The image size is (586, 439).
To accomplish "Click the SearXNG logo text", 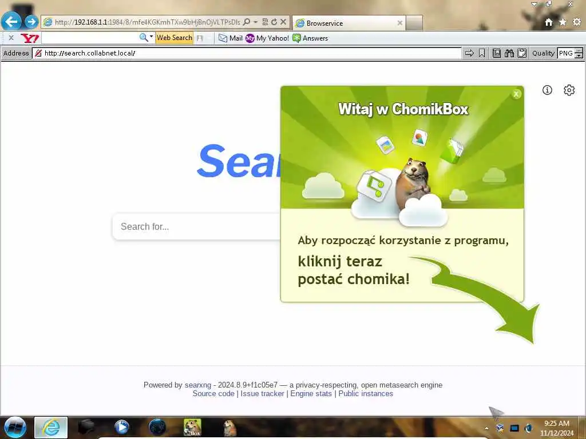I will coord(239,161).
